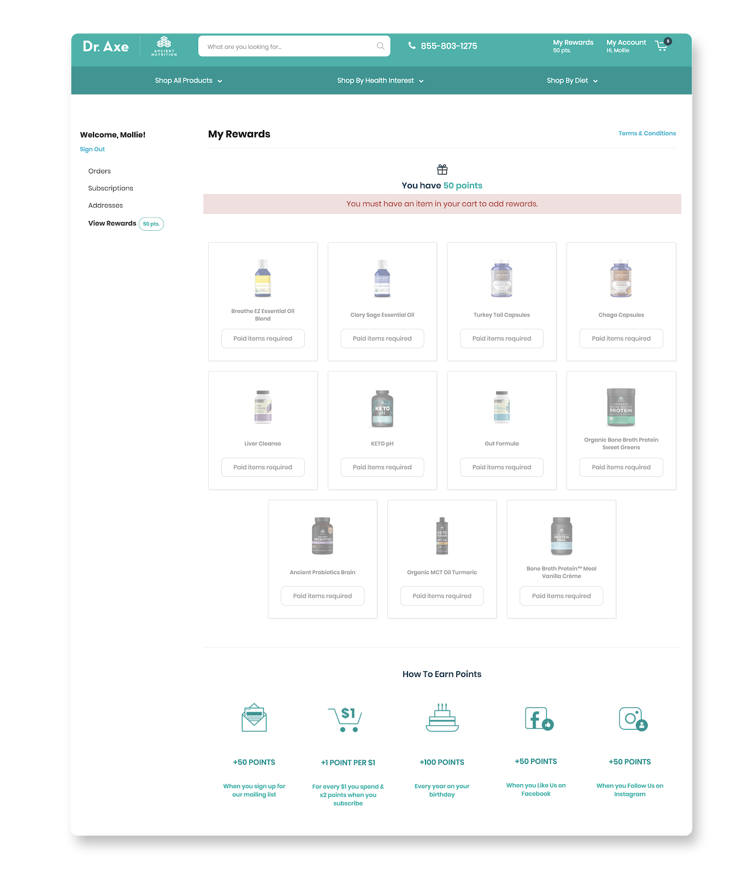Viewport: 755px width, 875px height.
Task: Click the Organic MCT Oil Turmeric bottle image
Action: coord(442,536)
